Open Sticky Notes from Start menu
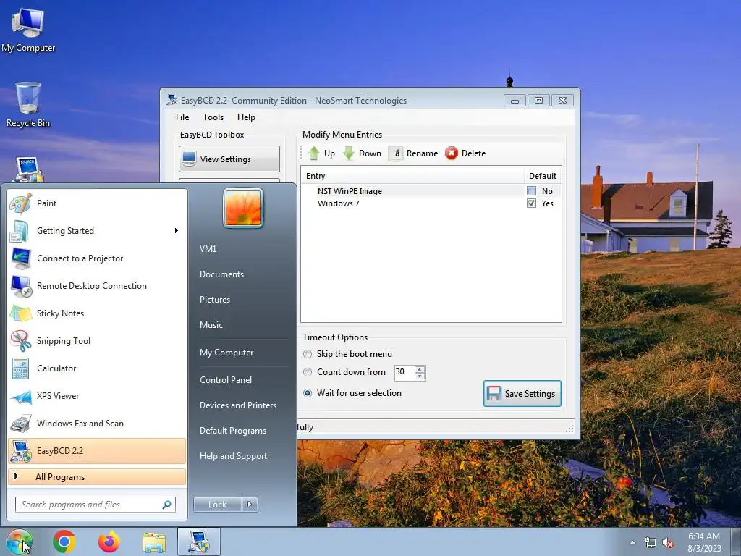741x556 pixels. coord(97,313)
